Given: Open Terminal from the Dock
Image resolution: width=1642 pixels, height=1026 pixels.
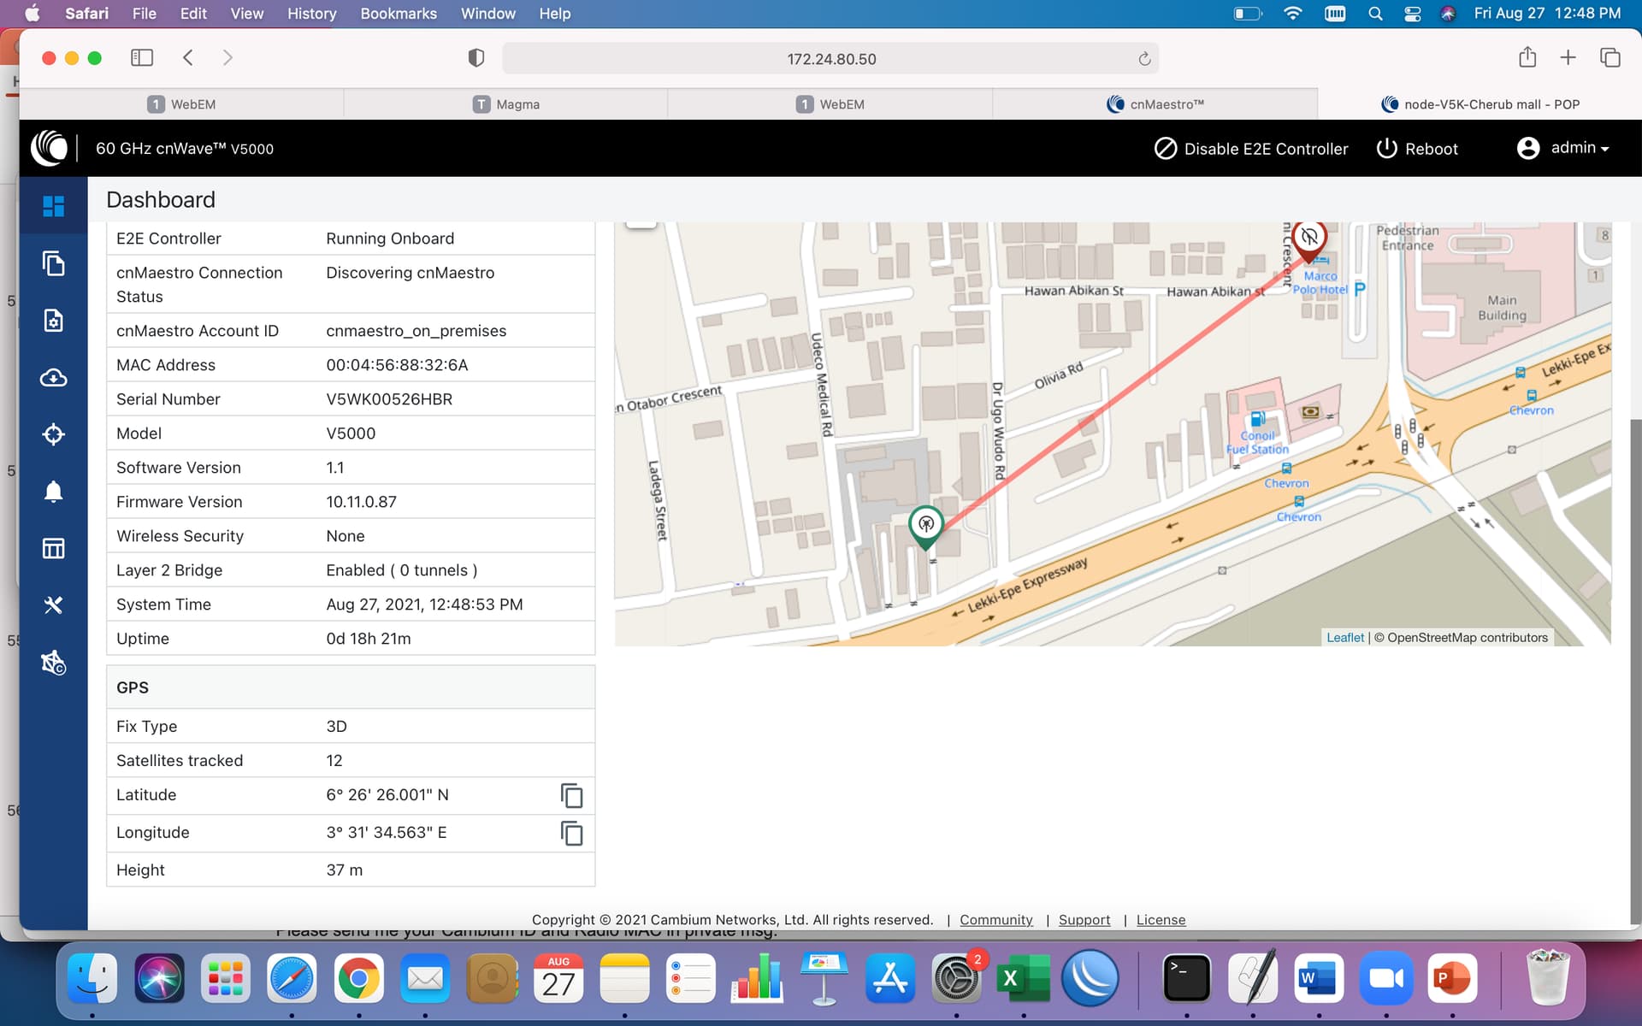Looking at the screenshot, I should point(1186,977).
